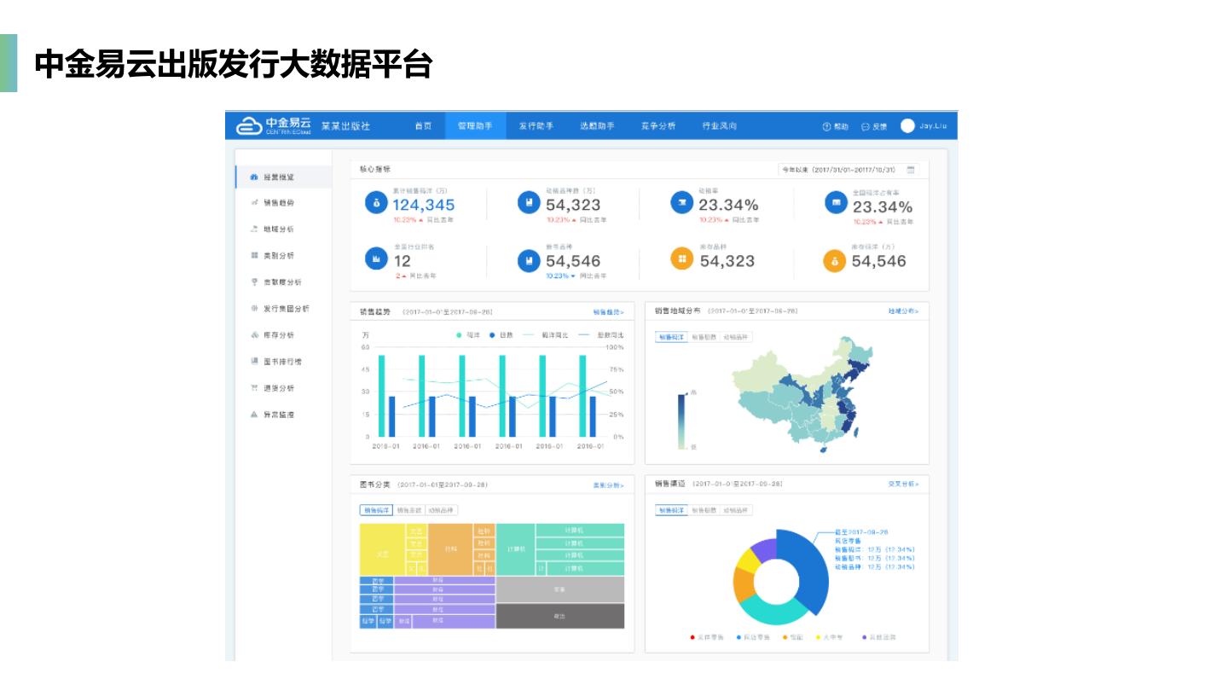The height and width of the screenshot is (691, 1228).
Task: Select 销售码洋 in the 销售地域分布 panel
Action: coord(671,337)
